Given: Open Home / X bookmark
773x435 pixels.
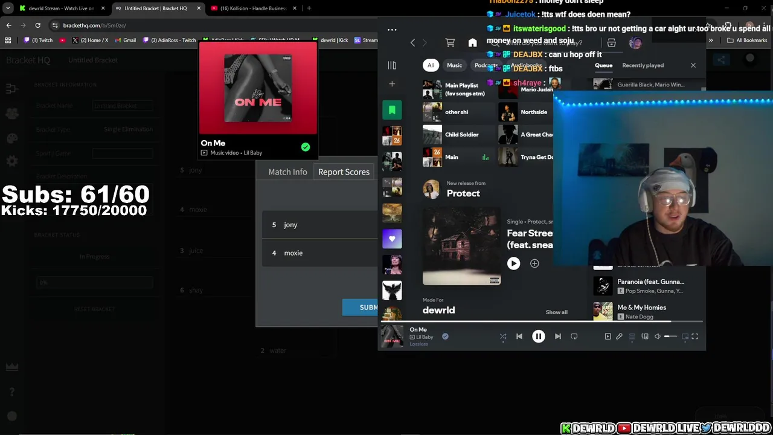Looking at the screenshot, I should 90,40.
